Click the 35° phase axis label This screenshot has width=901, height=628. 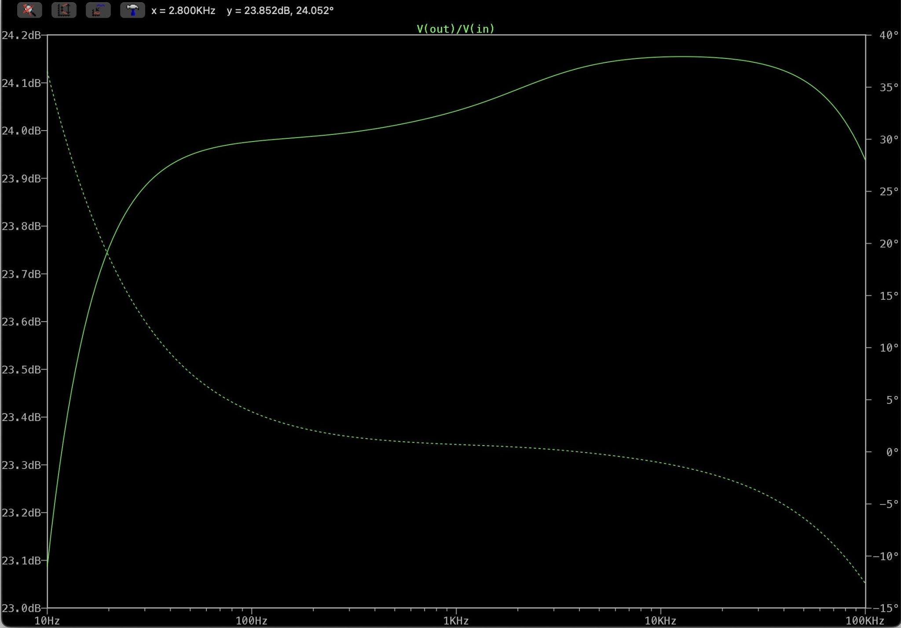[x=888, y=87]
